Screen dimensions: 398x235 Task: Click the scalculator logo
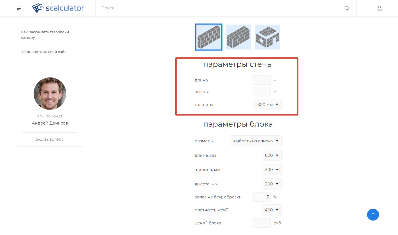(x=58, y=8)
